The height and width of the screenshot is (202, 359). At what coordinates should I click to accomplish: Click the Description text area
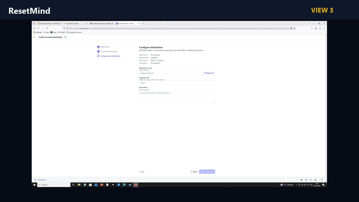(177, 97)
